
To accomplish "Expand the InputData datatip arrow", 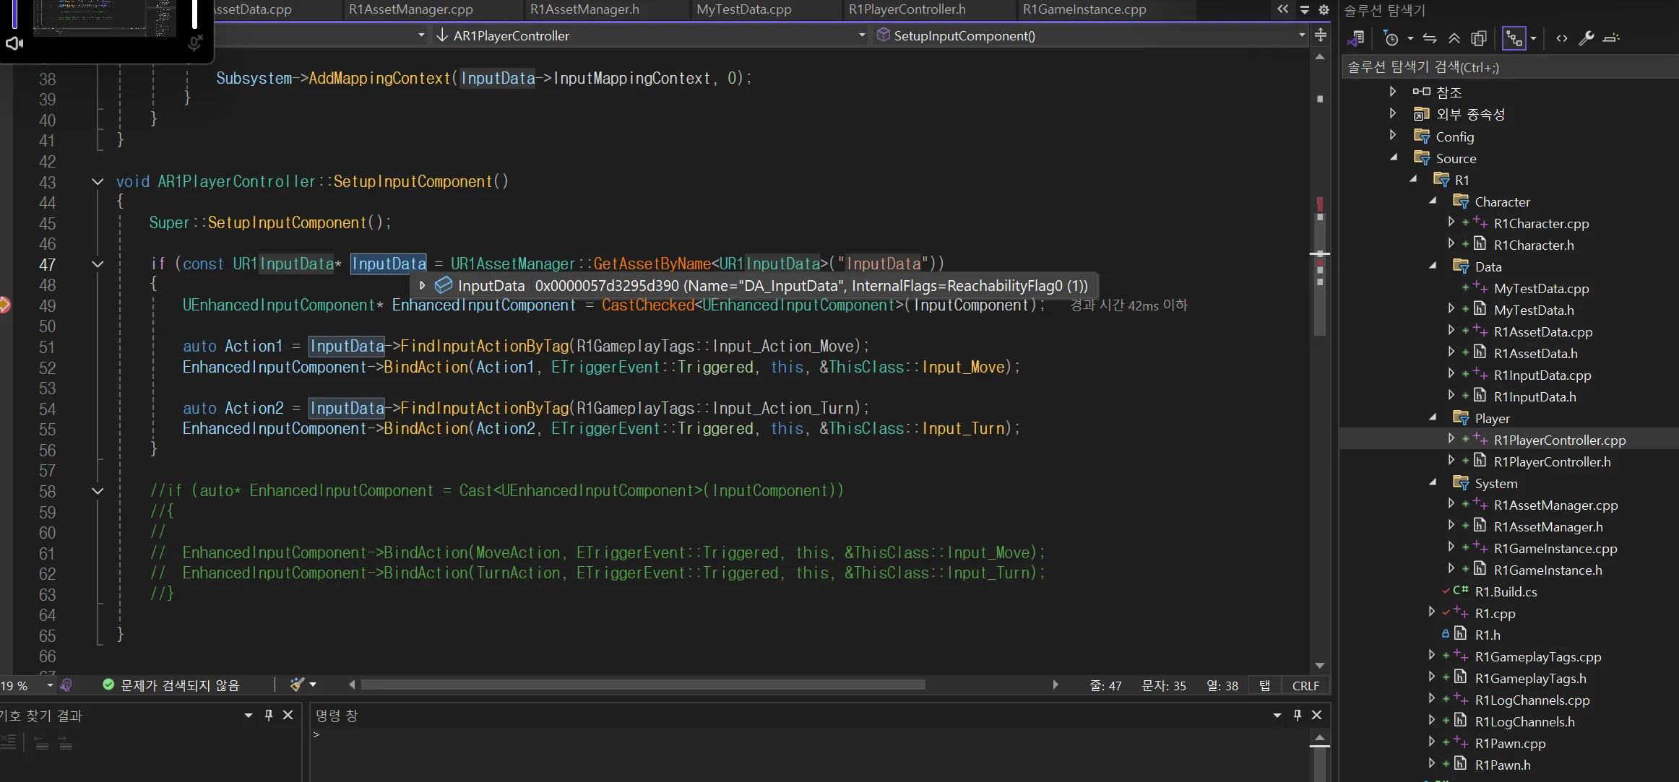I will (x=423, y=286).
